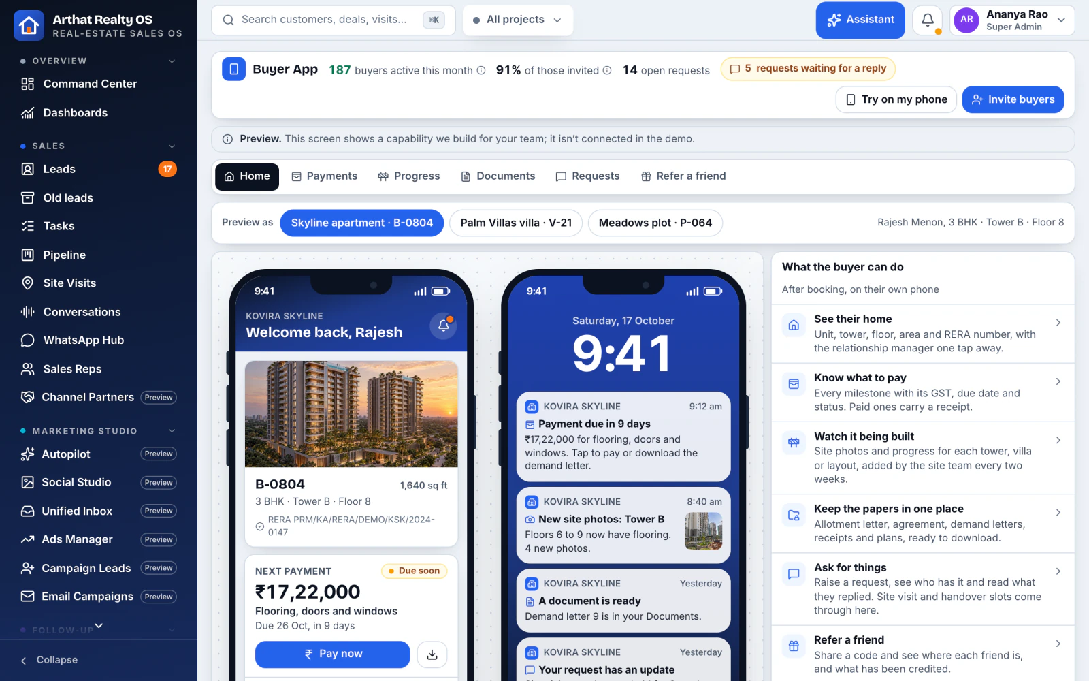
Task: Open Dashboards from sidebar
Action: tap(99, 113)
